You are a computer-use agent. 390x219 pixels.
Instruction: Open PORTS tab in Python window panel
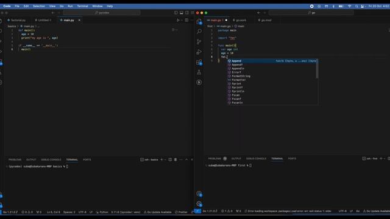coord(87,159)
